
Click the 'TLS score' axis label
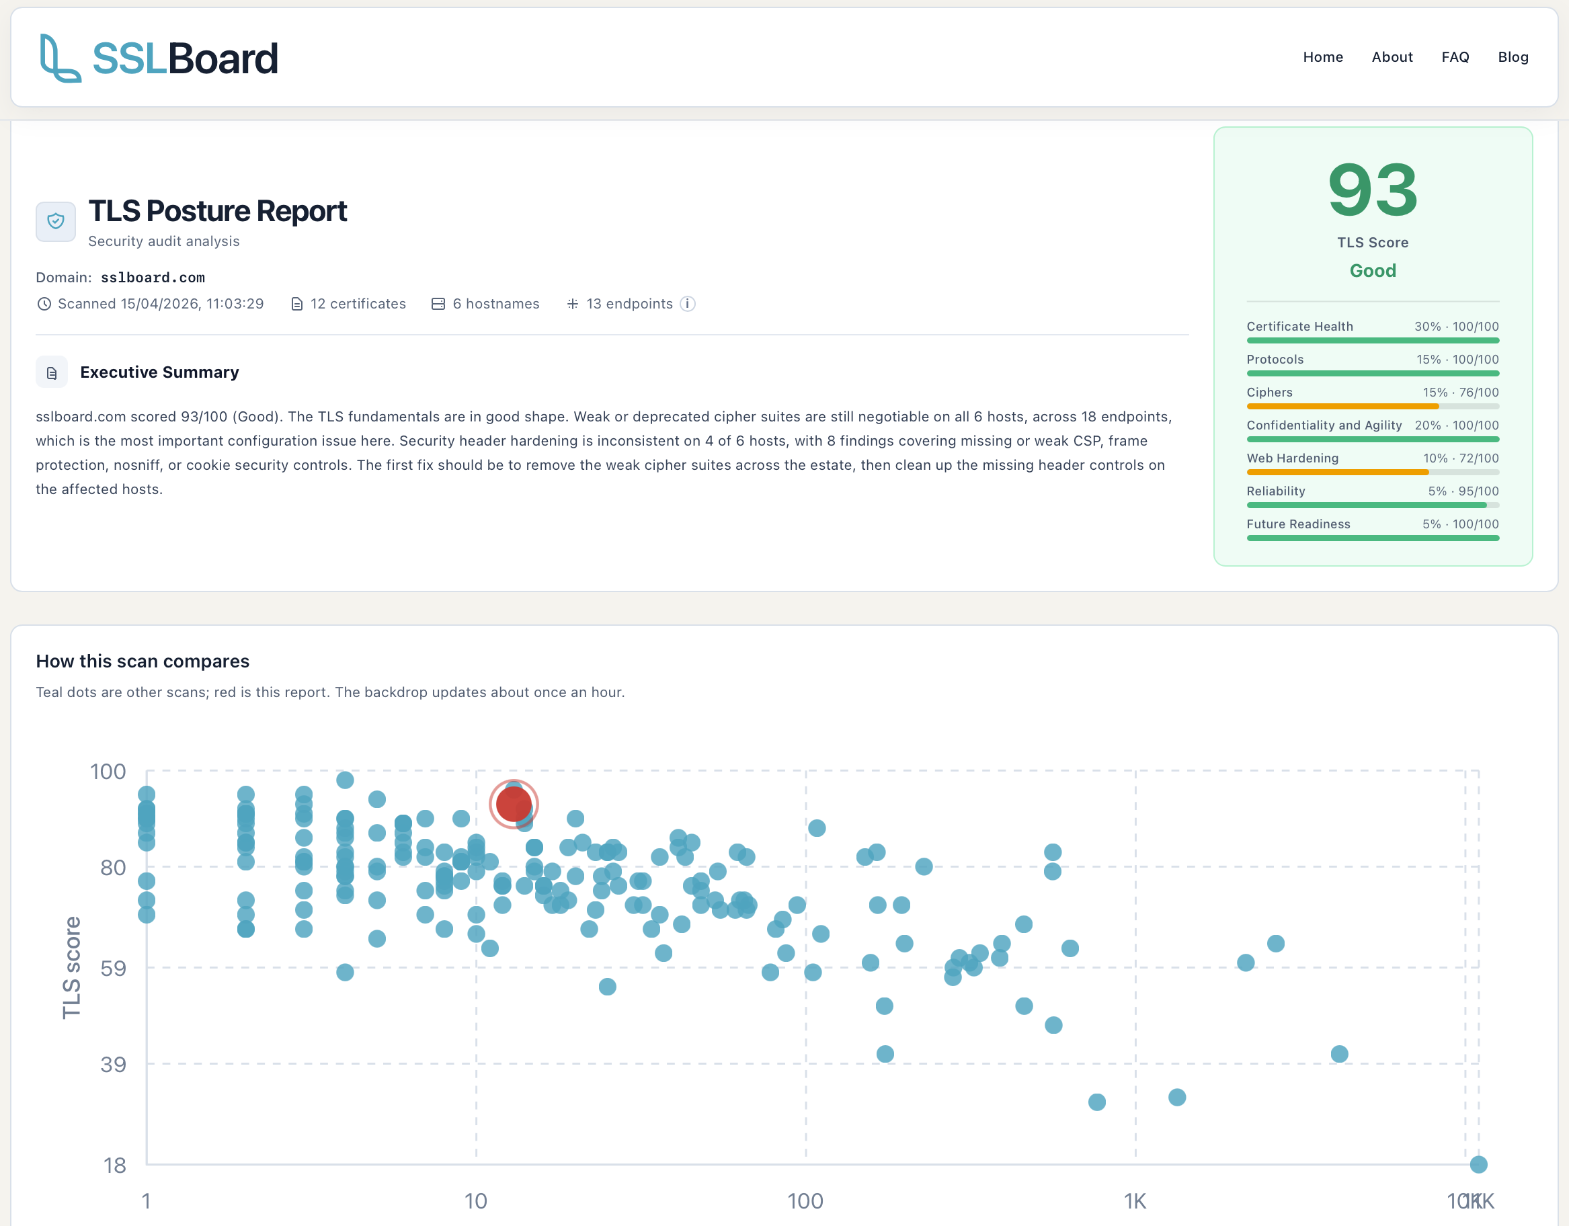[x=71, y=967]
